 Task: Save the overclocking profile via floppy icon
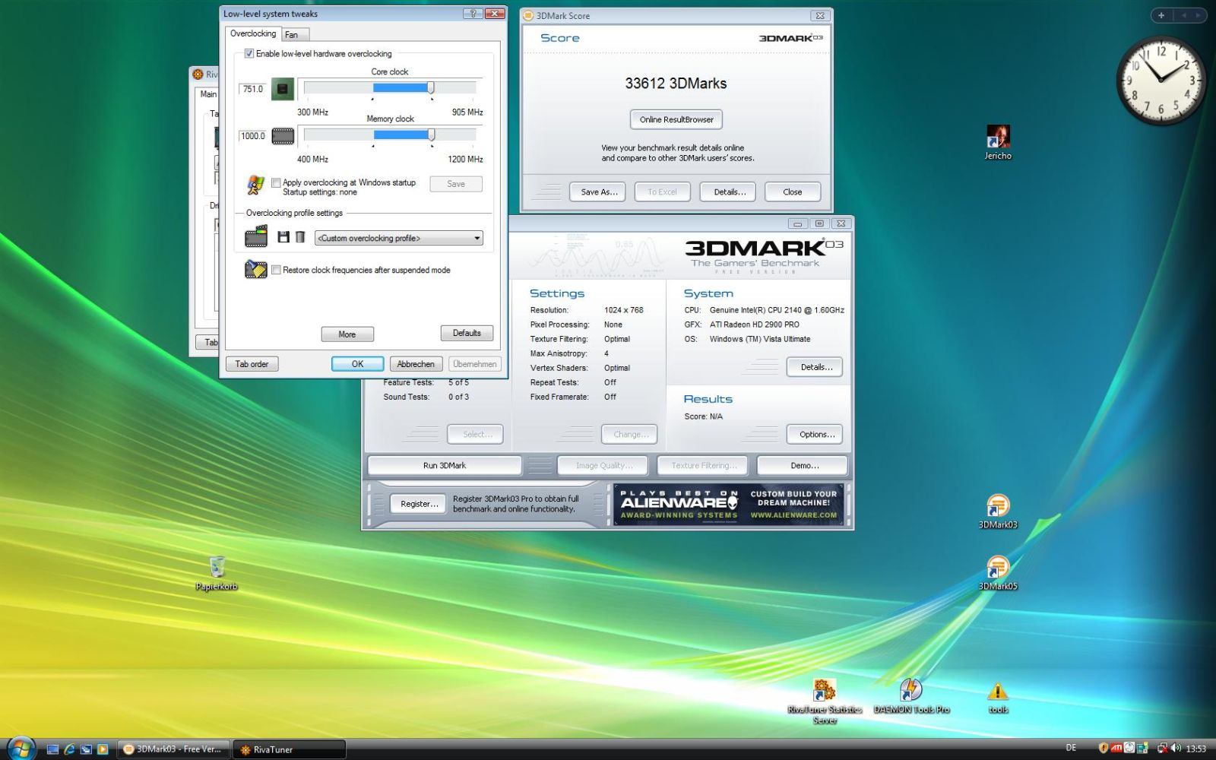point(283,237)
